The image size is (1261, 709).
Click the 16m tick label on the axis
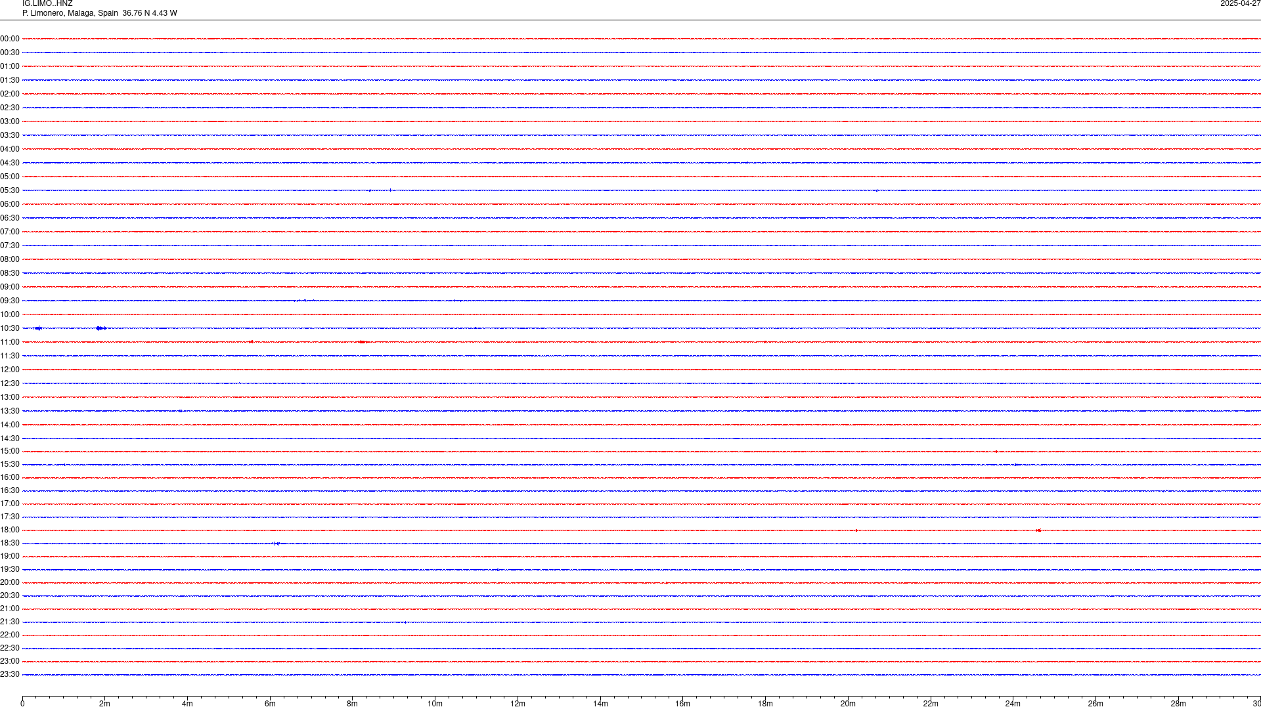pyautogui.click(x=683, y=704)
